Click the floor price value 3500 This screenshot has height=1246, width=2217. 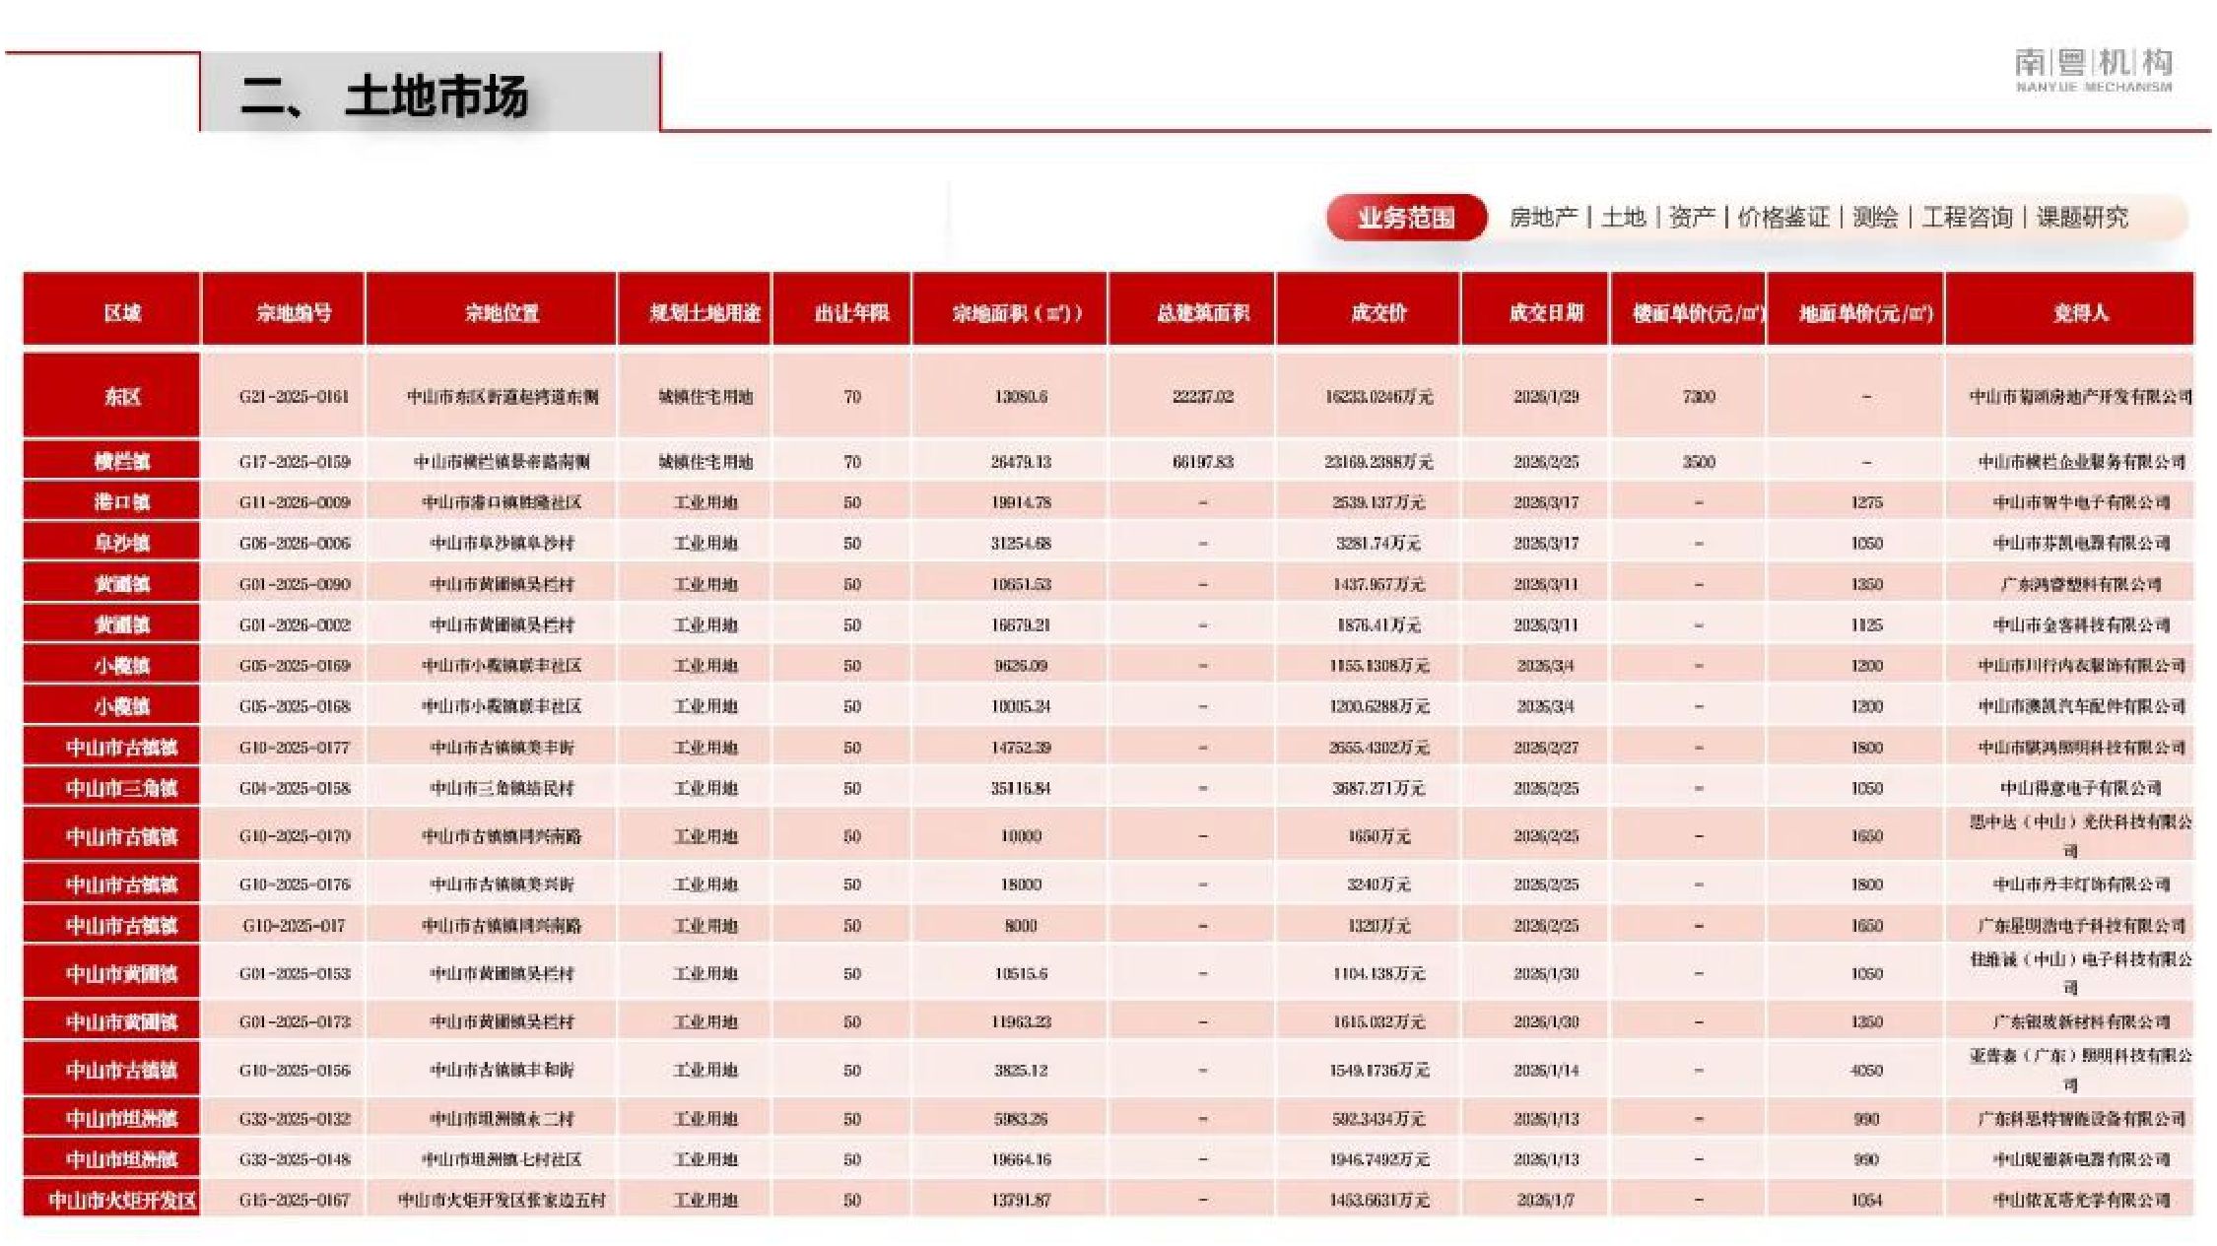[1699, 462]
